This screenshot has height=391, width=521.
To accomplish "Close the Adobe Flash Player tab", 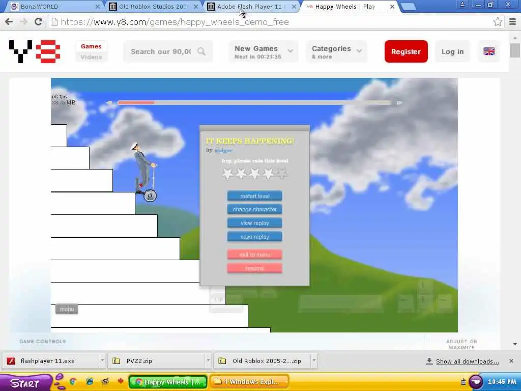I will (x=294, y=7).
